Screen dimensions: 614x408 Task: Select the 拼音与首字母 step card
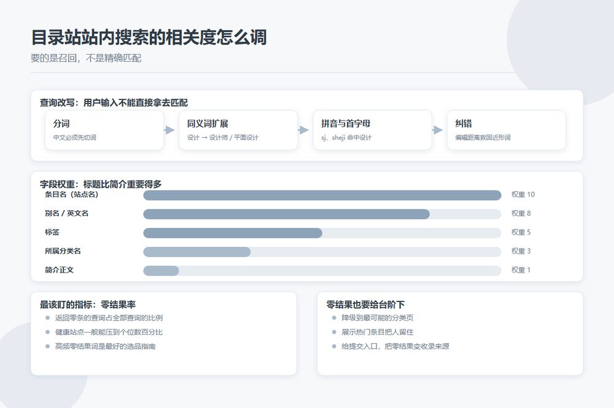click(x=373, y=130)
